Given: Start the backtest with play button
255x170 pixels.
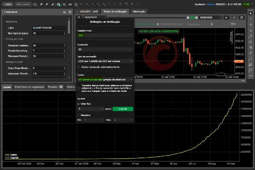Looking at the screenshot, I should 227,17.
